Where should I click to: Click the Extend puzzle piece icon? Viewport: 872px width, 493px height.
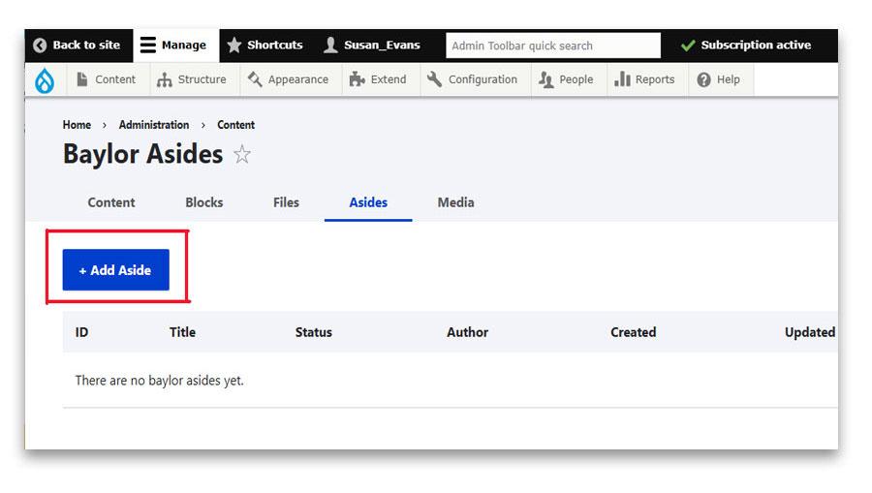357,79
